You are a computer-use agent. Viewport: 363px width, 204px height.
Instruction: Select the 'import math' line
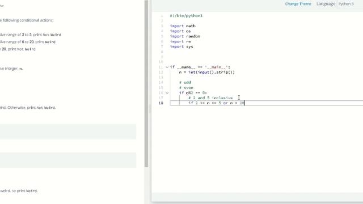(183, 26)
